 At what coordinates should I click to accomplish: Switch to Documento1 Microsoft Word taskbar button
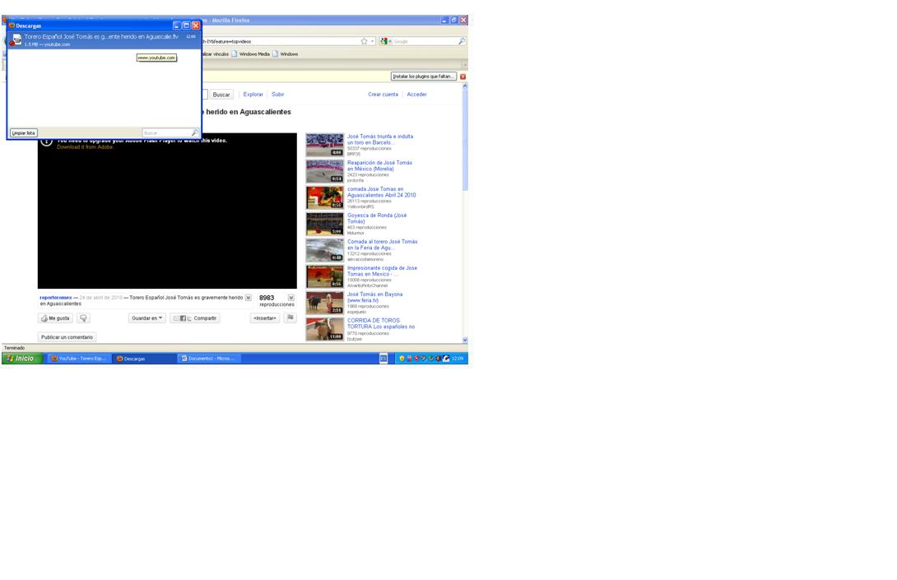[208, 359]
